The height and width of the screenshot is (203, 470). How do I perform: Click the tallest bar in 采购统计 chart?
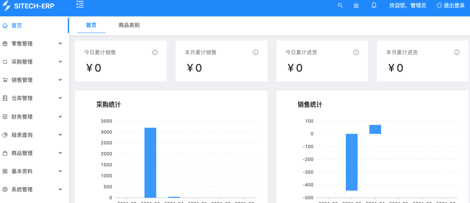150,162
